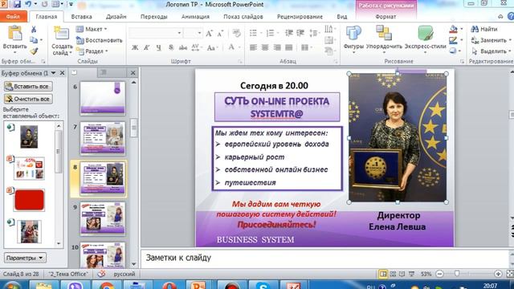Switch to the Анимация tab
The height and width of the screenshot is (289, 514).
(x=195, y=16)
